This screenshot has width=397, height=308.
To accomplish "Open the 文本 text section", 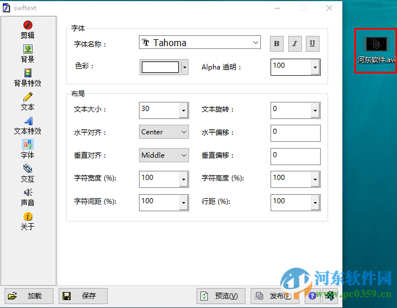I will click(x=27, y=102).
